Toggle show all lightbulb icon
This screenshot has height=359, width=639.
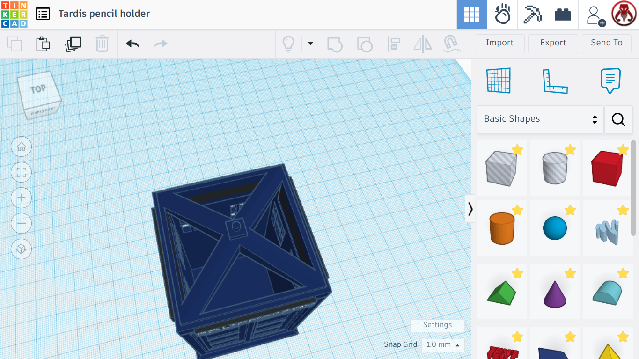[x=288, y=44]
